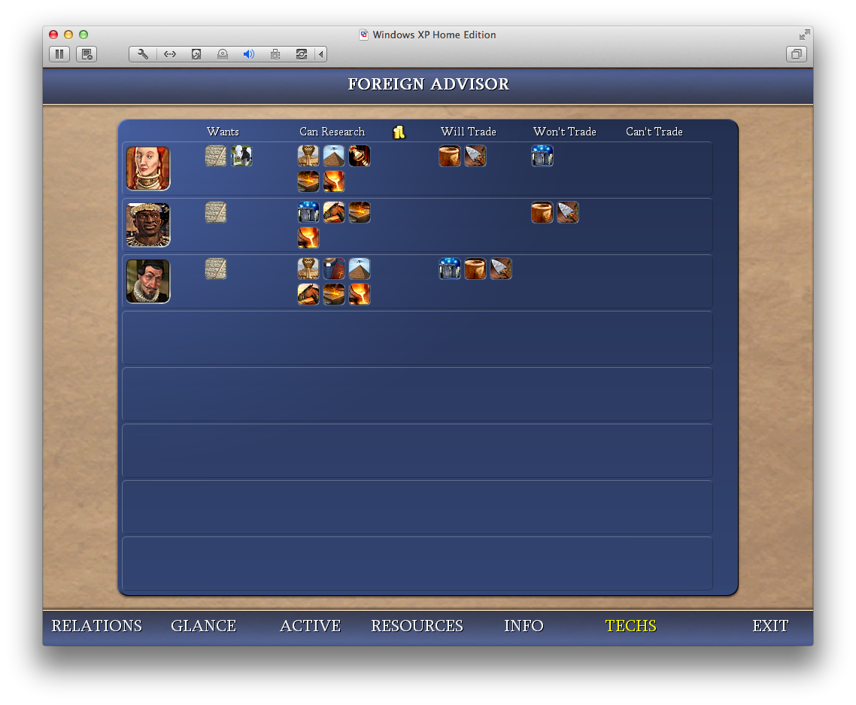This screenshot has height=705, width=856.
Task: Click molten metal tech in bearded leader's row
Action: [360, 294]
